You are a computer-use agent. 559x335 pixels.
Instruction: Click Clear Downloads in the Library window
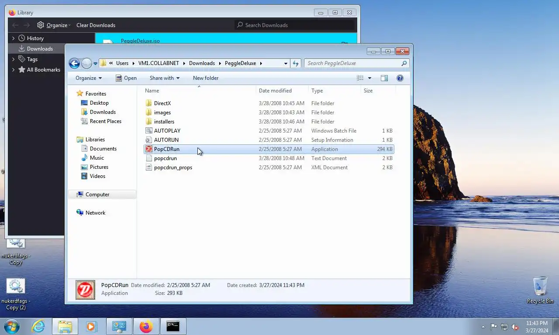click(96, 25)
